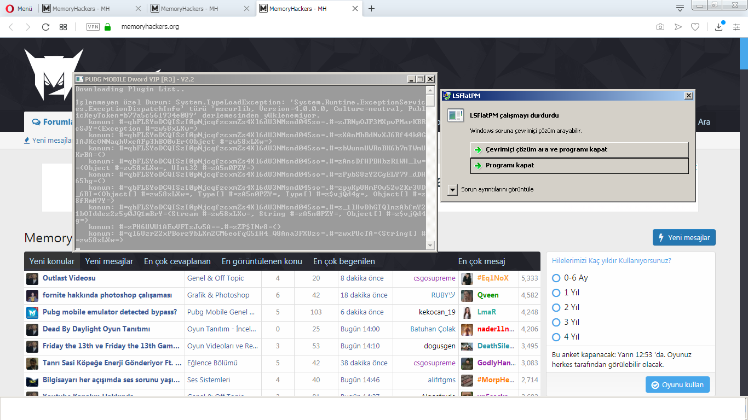The image size is (748, 420).
Task: Switch to the first MemoryHackers tab
Action: [91, 8]
